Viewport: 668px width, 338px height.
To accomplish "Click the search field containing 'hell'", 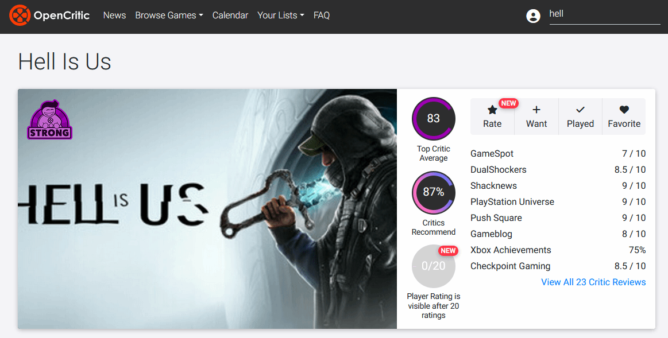I will 604,14.
